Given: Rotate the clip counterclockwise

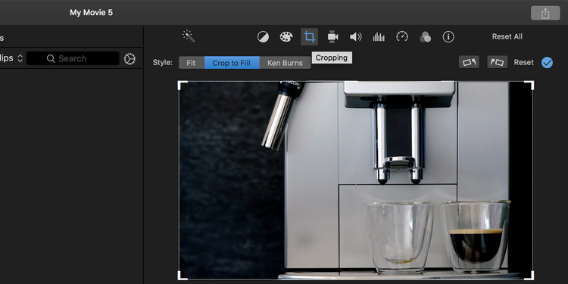Looking at the screenshot, I should click(x=469, y=62).
